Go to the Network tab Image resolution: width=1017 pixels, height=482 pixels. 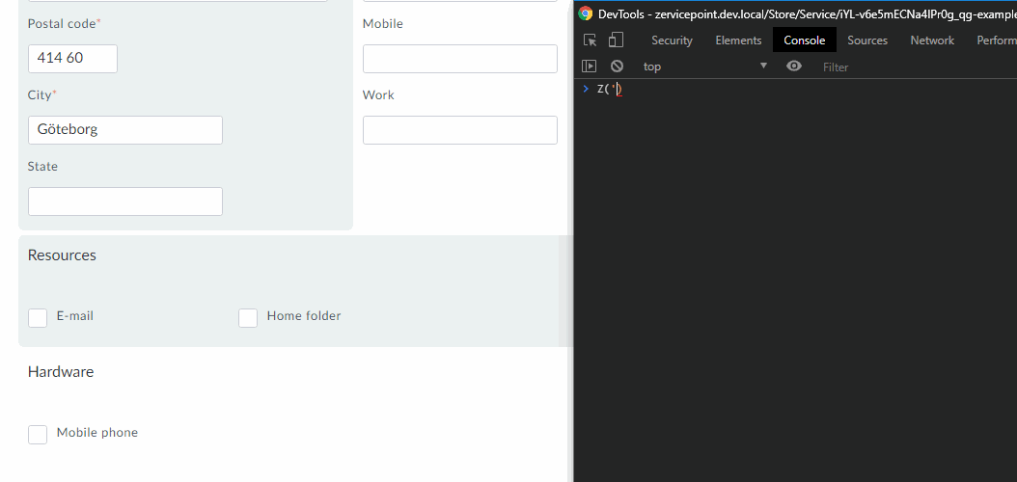point(931,40)
